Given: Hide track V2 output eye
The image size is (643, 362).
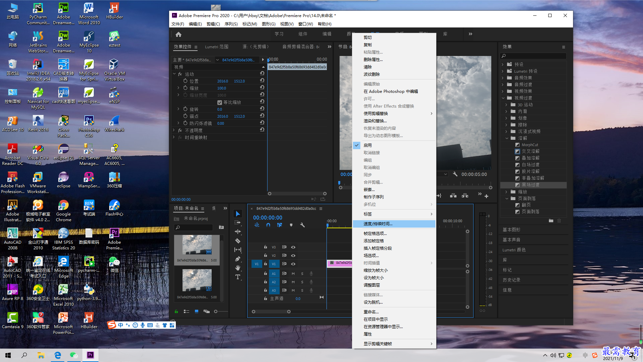Looking at the screenshot, I should coord(293,255).
